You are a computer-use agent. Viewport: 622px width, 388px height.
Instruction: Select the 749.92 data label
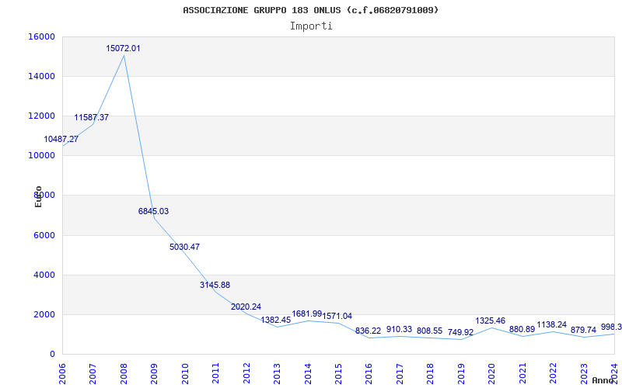coord(460,333)
